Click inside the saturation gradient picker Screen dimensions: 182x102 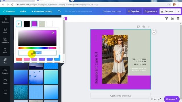click(37, 38)
